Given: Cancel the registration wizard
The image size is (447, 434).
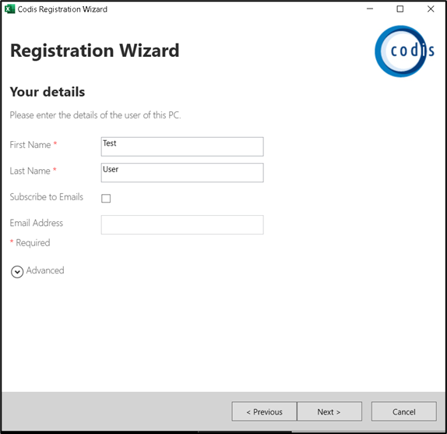Looking at the screenshot, I should pyautogui.click(x=404, y=411).
